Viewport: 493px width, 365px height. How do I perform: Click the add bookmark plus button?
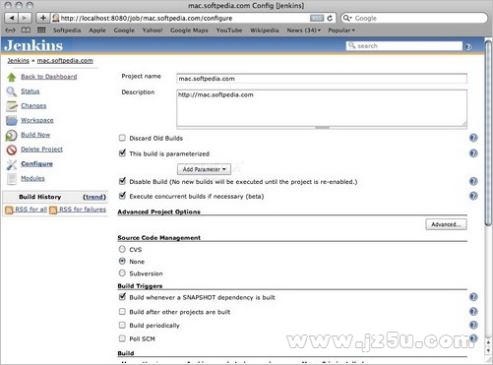[x=42, y=18]
